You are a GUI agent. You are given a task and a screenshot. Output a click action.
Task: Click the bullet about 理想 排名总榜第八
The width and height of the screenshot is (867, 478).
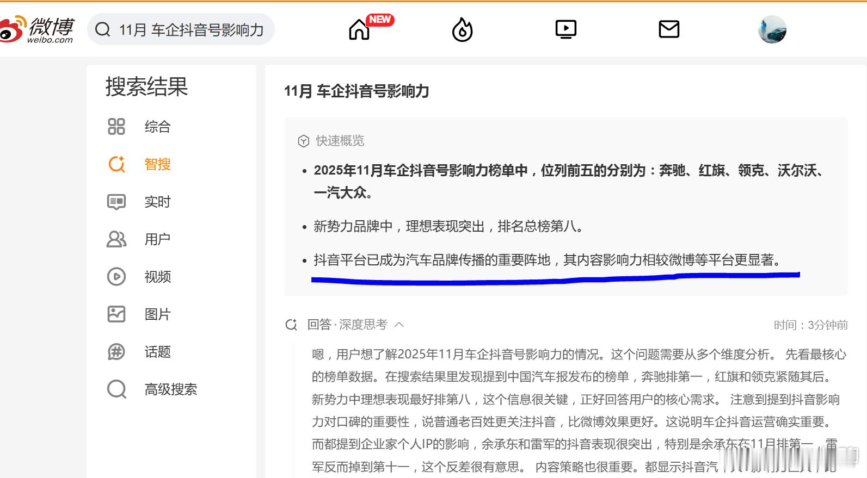tap(449, 226)
